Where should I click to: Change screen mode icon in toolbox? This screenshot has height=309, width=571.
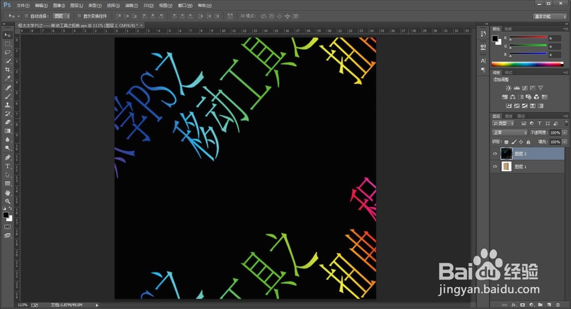tap(7, 236)
